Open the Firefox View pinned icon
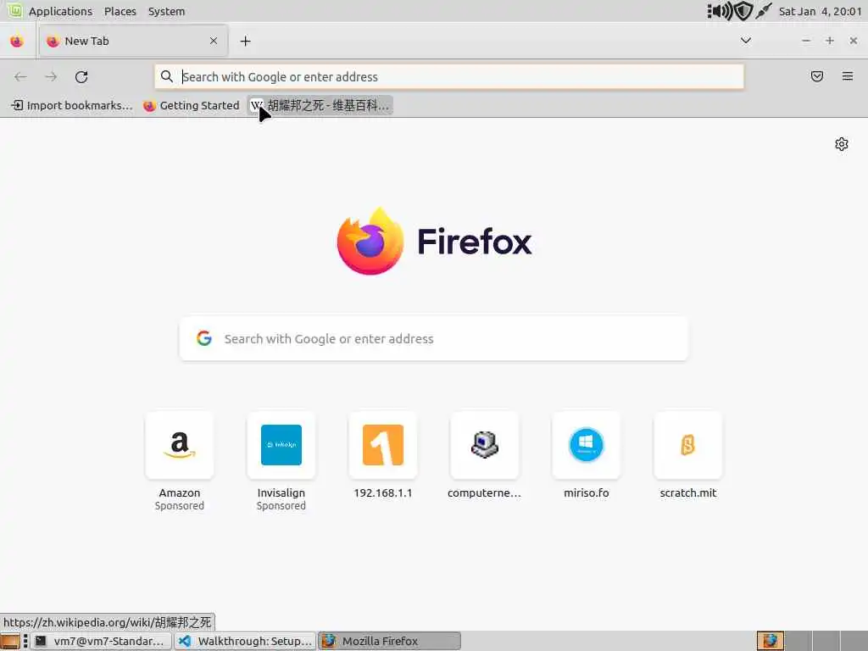The image size is (868, 651). [17, 41]
